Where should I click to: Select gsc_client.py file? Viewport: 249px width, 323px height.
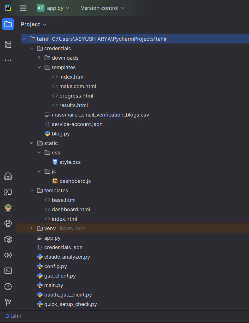pyautogui.click(x=60, y=276)
